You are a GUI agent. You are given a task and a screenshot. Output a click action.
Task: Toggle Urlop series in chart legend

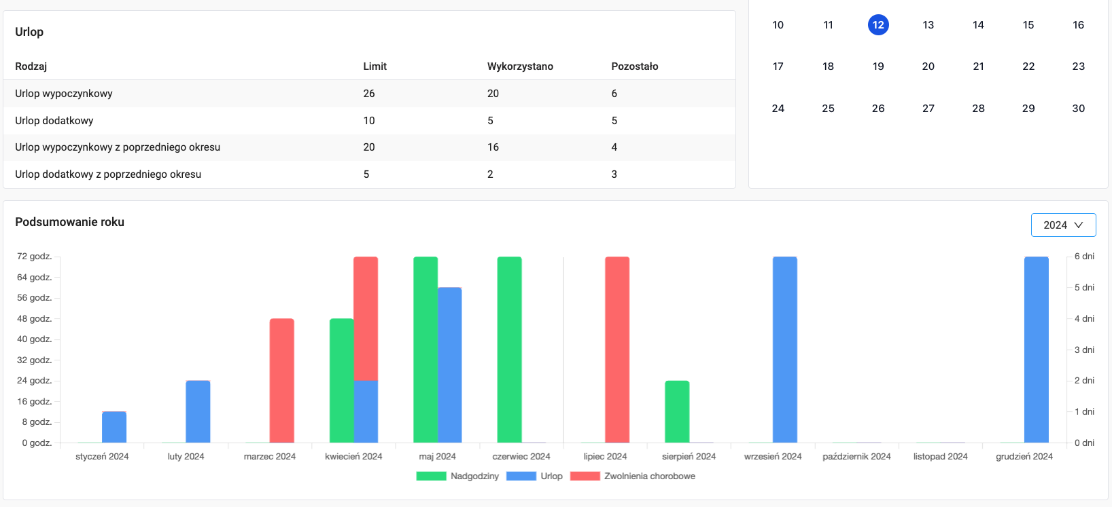pos(551,476)
